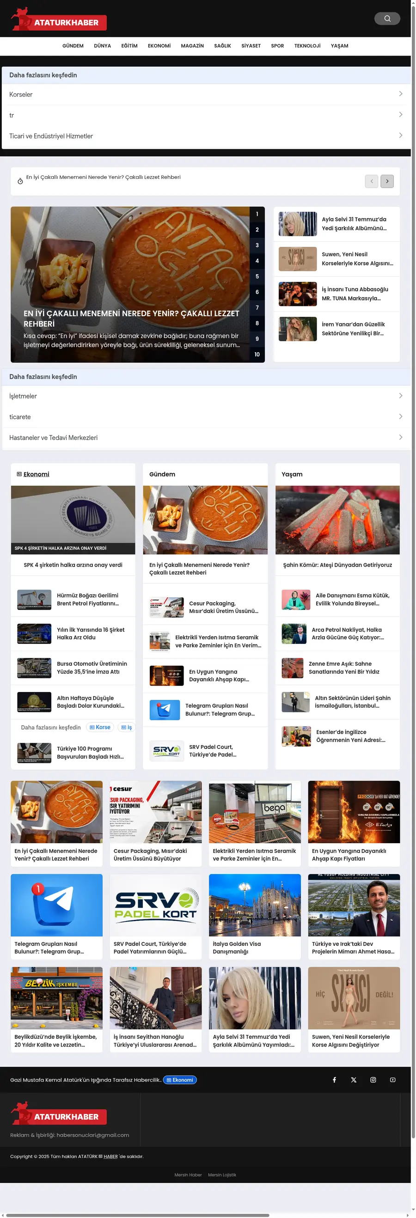Click the Ataturkhaber logo in header
The image size is (416, 1218).
(x=59, y=19)
